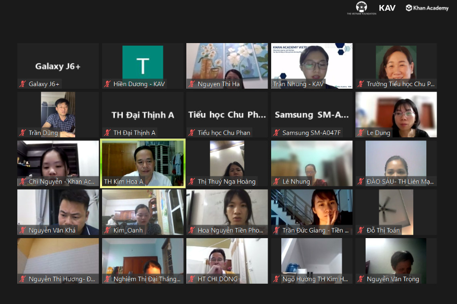Click The Vietnam Foundation logo
Viewport: 457px width, 304px height.
tap(362, 8)
